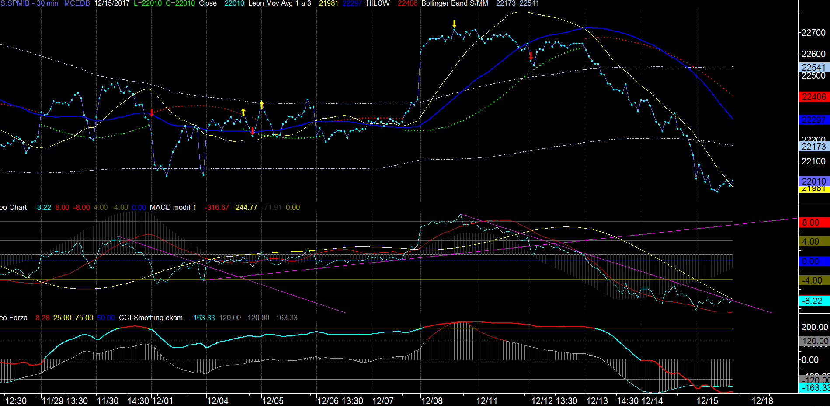
Task: Click the 11/30 date axis label
Action: [108, 401]
